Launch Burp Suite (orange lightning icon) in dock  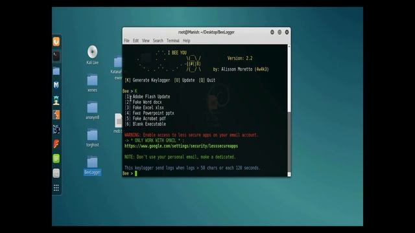[56, 115]
